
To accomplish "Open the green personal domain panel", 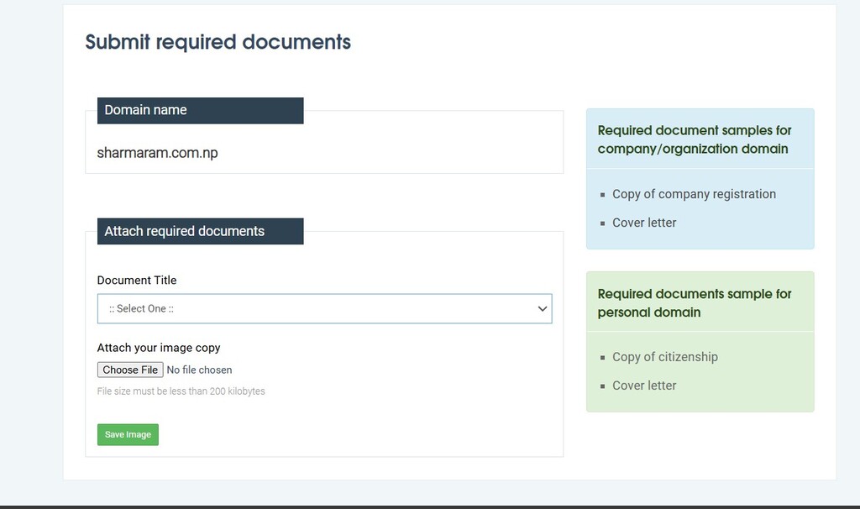I will click(x=700, y=340).
